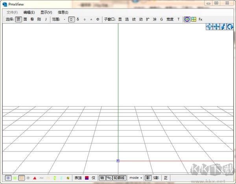The width and height of the screenshot is (236, 184).
Task: Click the four-color grid icon in toolbar
Action: 194,19
